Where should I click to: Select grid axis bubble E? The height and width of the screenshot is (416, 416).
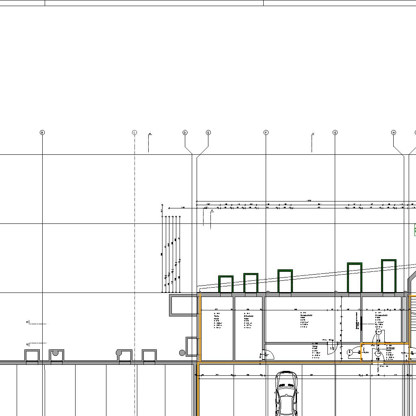tap(208, 132)
